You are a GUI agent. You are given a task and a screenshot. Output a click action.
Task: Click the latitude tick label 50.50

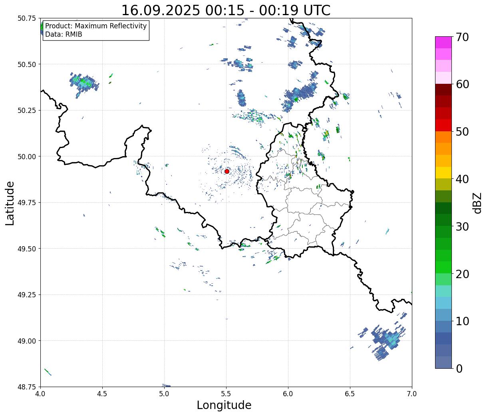(x=27, y=64)
